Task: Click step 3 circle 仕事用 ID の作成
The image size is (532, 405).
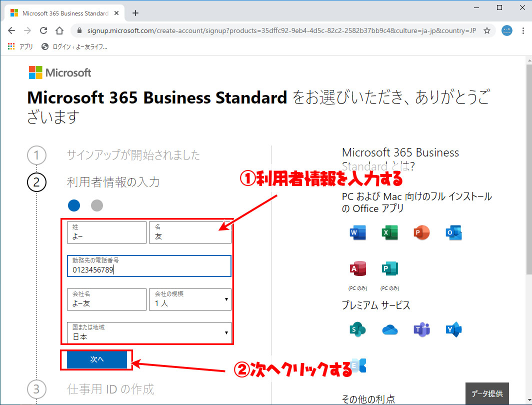Action: coord(36,389)
